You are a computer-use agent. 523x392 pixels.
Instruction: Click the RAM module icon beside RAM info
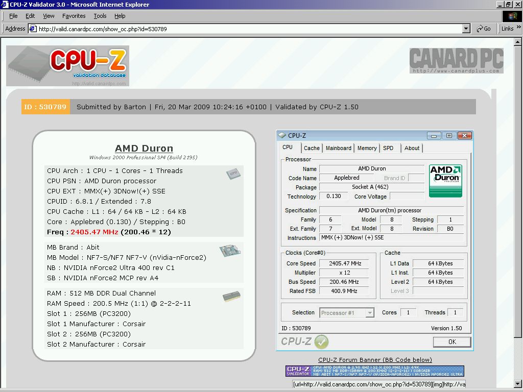click(x=231, y=296)
